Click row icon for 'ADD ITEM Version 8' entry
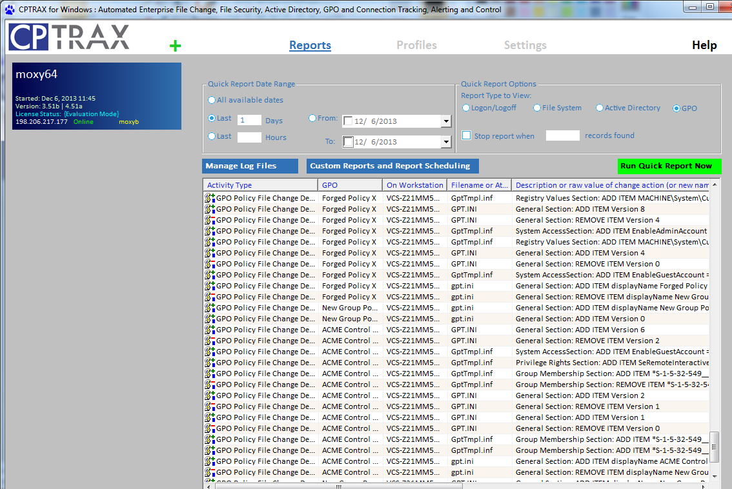 210,209
